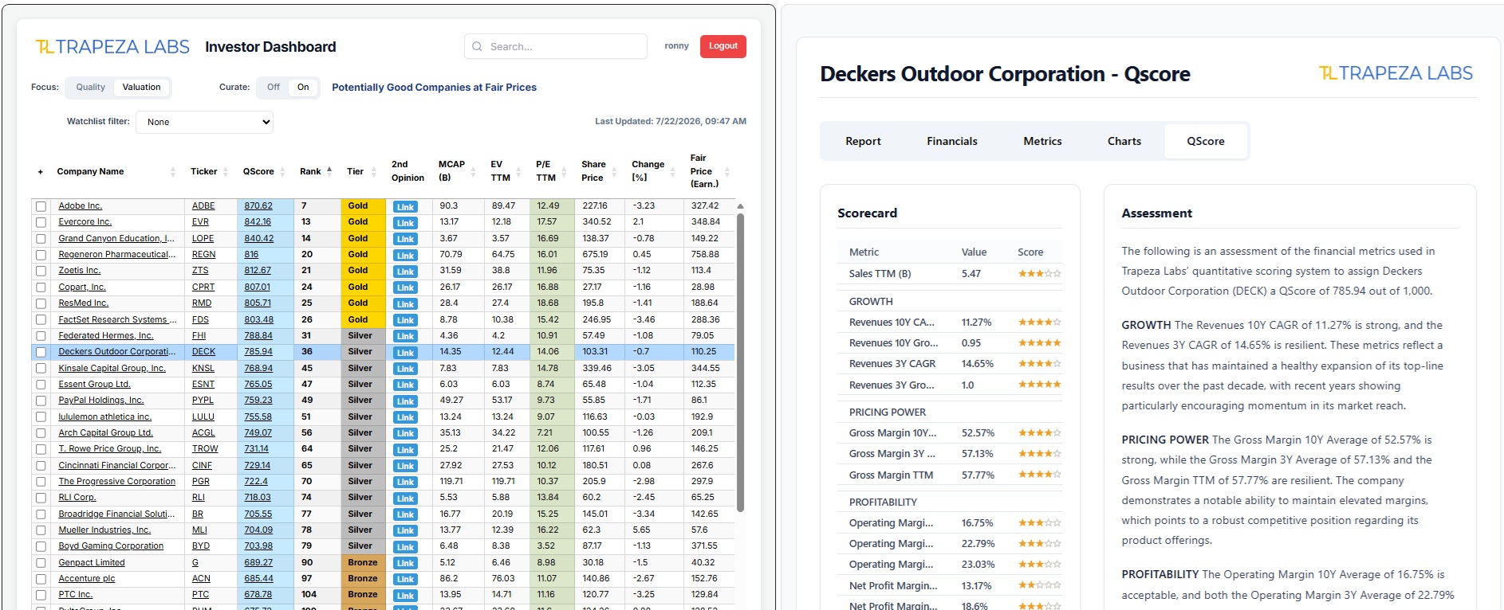Open Adobe Inc. 2nd Opinion Link
The width and height of the screenshot is (1504, 610).
405,206
